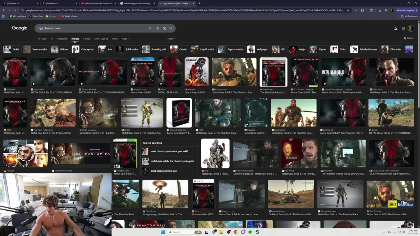Screen dimensions: 420x236
Task: Open the Etsy sketch image thumbnail
Action: 215,153
